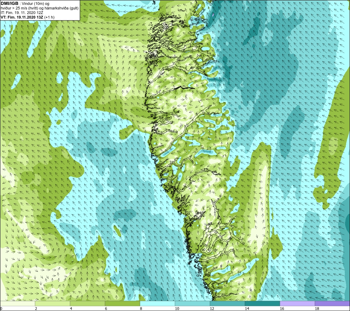Click the scale label '4'
350x311 pixels.
71,309
